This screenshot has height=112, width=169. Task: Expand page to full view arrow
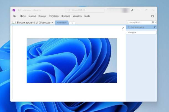(123, 28)
